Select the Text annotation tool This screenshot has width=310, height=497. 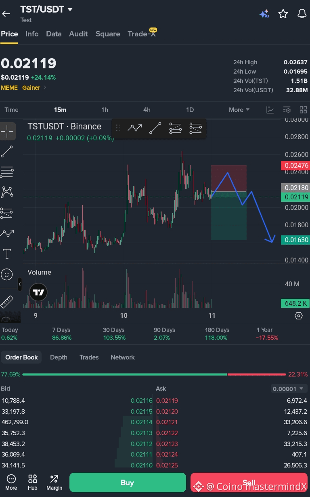(x=7, y=254)
